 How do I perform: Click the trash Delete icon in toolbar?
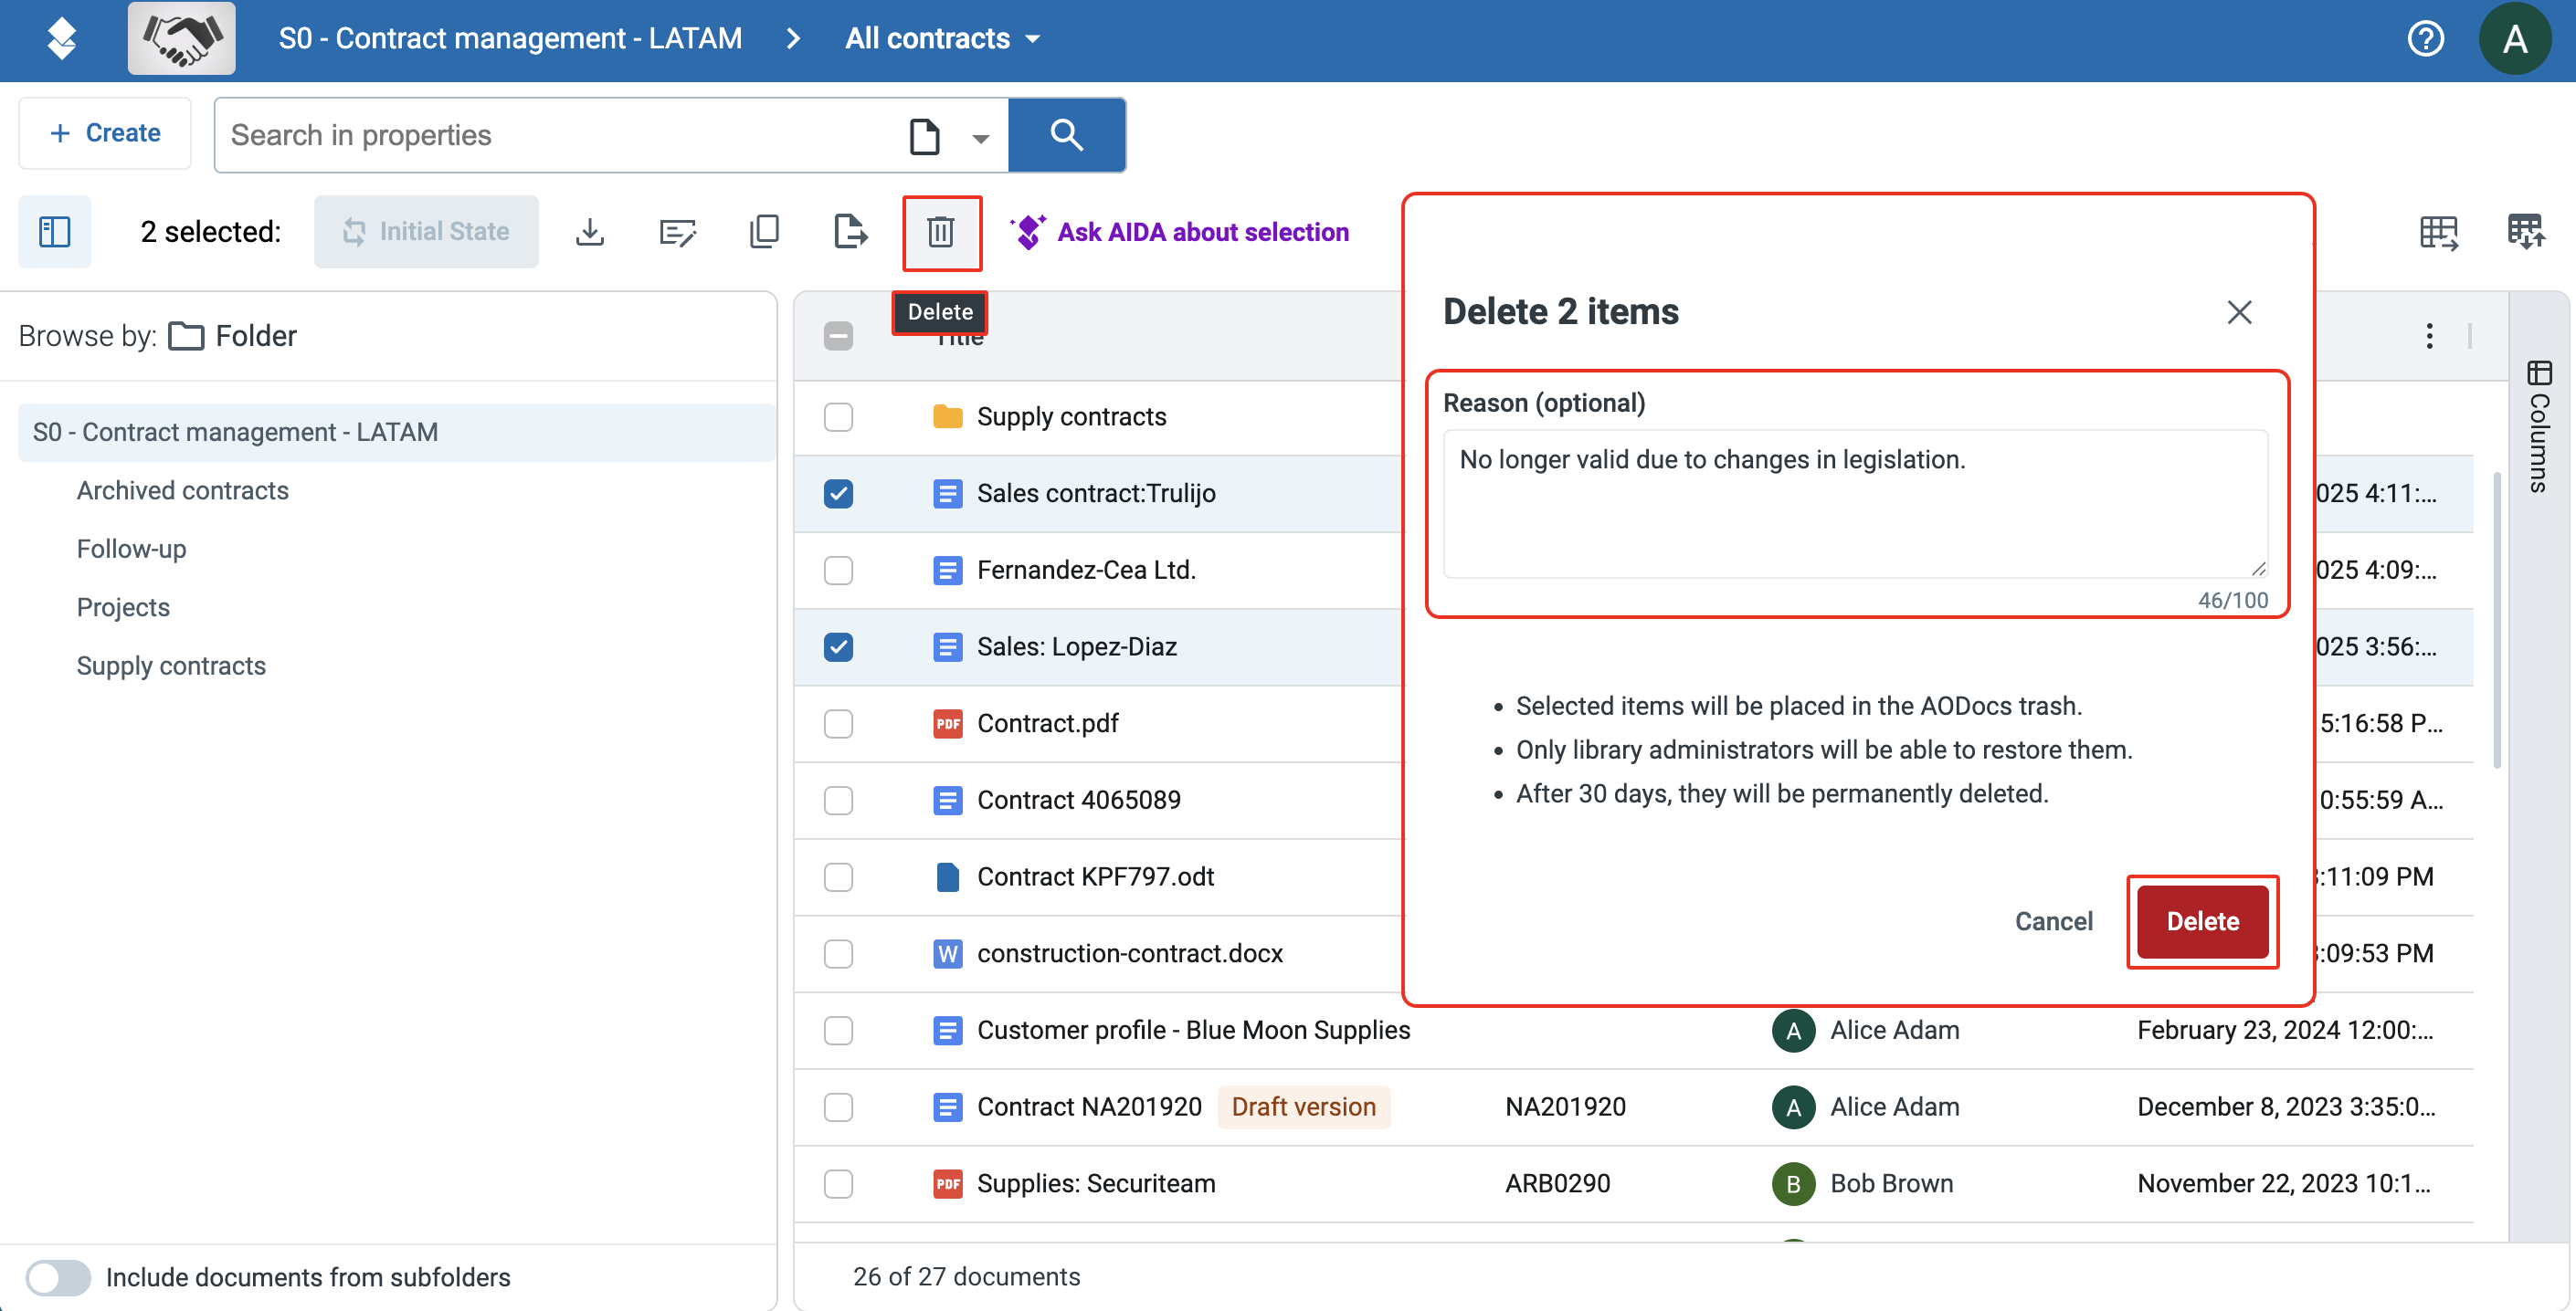tap(941, 232)
